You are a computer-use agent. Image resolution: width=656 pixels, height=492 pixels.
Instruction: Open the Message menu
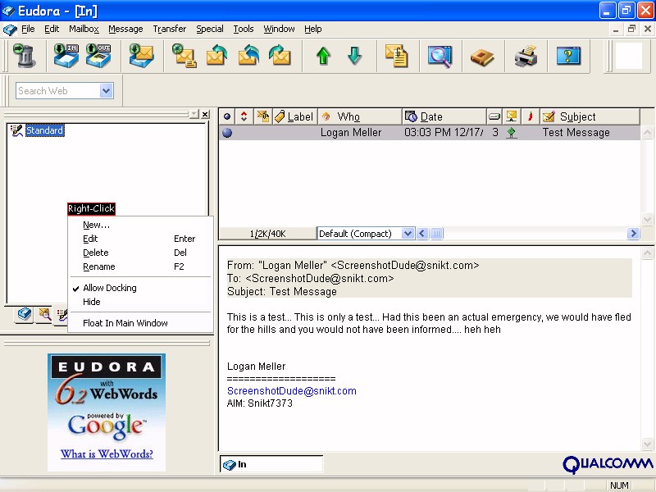[125, 29]
